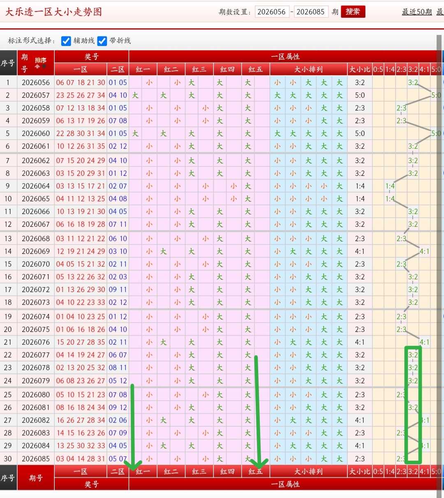
Task: Click period number 2026077
Action: coord(36,355)
